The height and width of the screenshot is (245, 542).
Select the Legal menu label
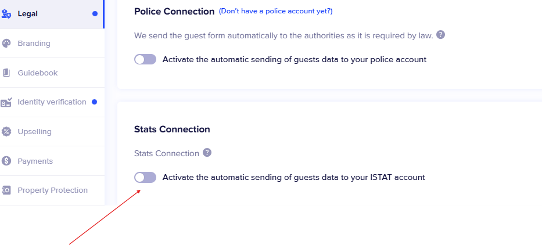(27, 14)
